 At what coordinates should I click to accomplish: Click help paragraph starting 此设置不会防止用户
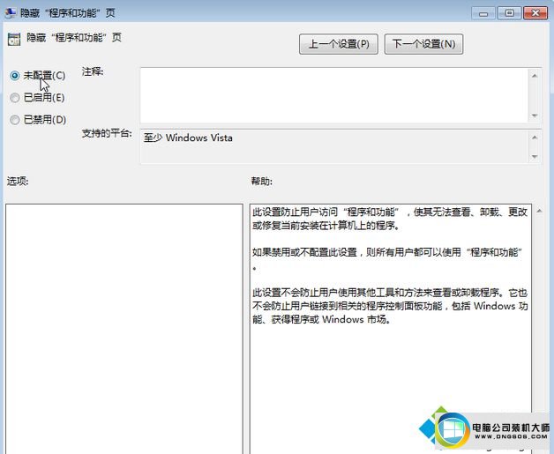coord(390,306)
